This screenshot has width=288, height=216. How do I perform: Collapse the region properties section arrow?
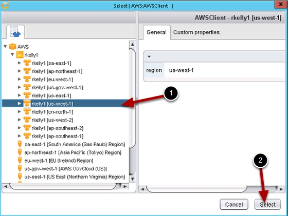pyautogui.click(x=149, y=56)
